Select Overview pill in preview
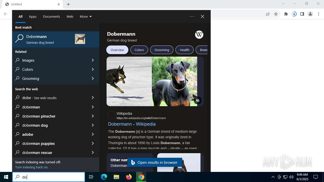 (117, 50)
